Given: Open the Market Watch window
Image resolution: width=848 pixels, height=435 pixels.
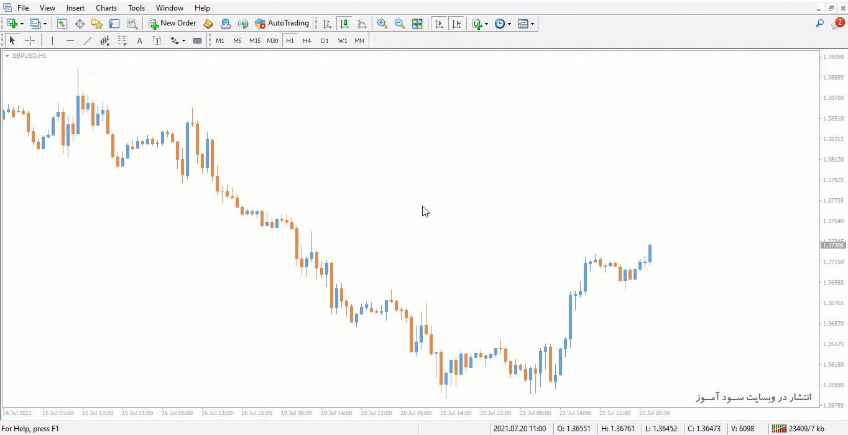Looking at the screenshot, I should click(62, 24).
